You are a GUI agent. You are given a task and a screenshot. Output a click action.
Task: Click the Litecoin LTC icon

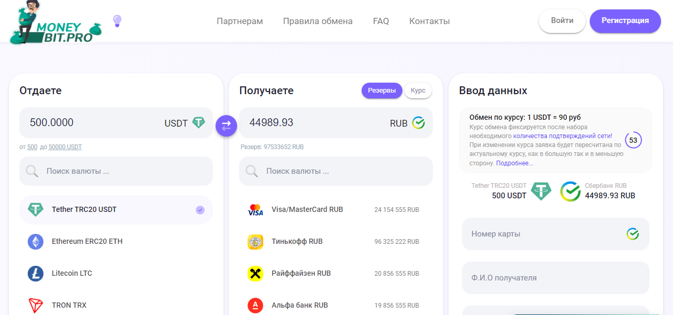(36, 274)
